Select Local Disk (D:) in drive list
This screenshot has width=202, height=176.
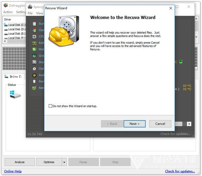(16, 29)
